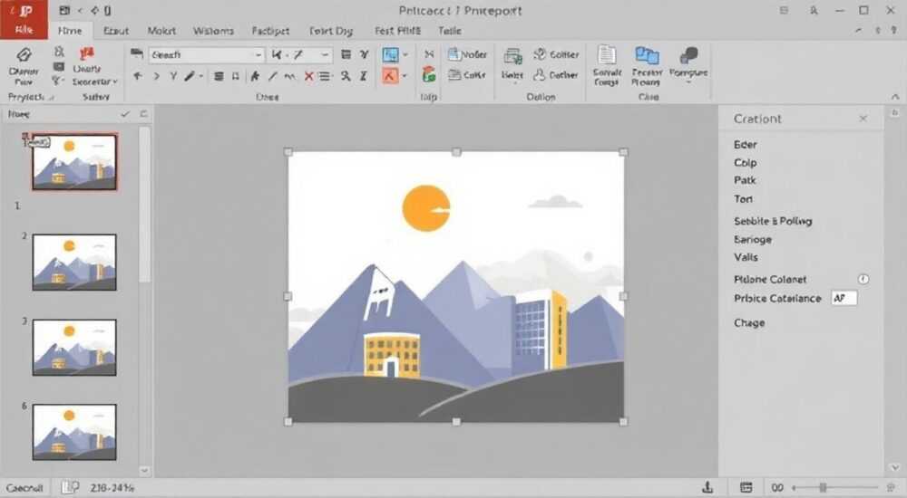Click the 'Dather' button with person icon

click(x=555, y=75)
